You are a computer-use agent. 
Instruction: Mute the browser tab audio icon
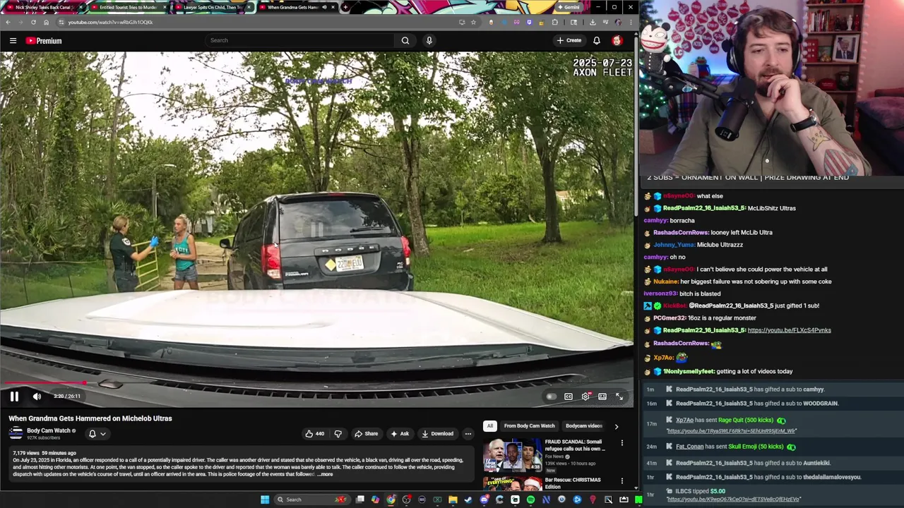point(324,7)
